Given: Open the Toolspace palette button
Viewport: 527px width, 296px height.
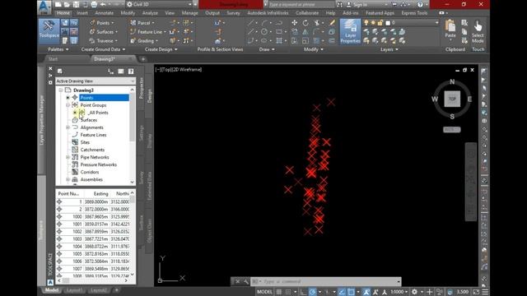Looking at the screenshot, I should (x=49, y=31).
